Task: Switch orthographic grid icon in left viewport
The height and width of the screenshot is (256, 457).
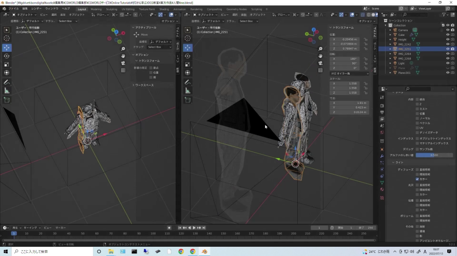Action: pos(123,70)
